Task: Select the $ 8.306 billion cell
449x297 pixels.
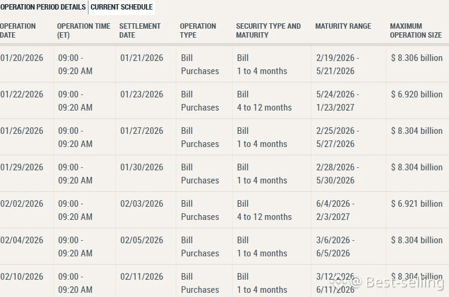Action: pyautogui.click(x=416, y=58)
